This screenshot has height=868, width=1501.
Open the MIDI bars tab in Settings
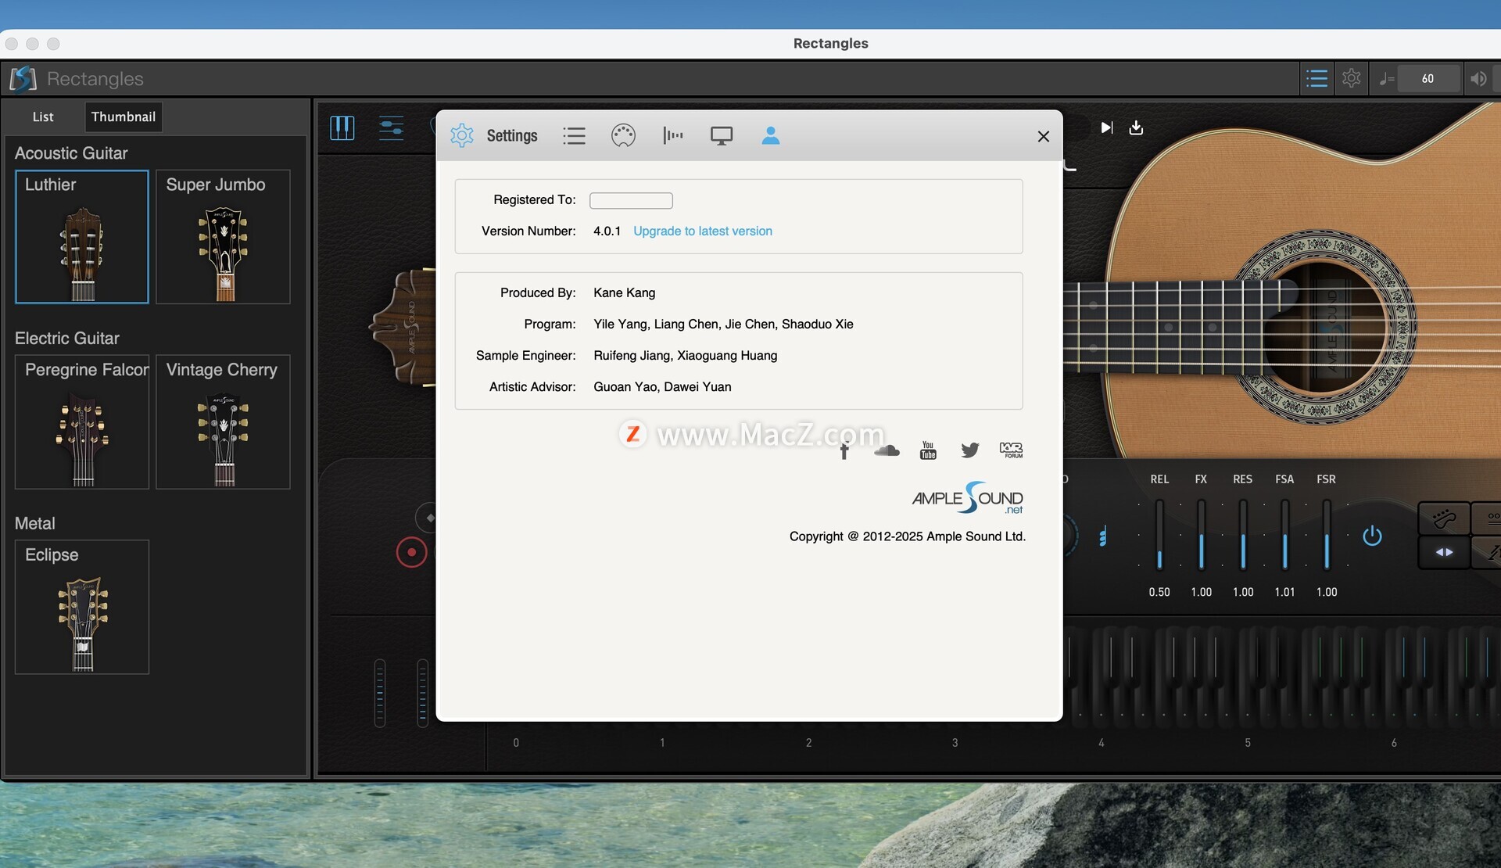(672, 135)
